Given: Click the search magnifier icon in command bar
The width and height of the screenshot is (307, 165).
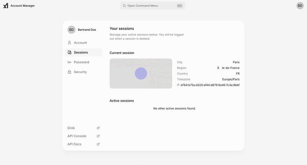Looking at the screenshot, I should pyautogui.click(x=124, y=6).
